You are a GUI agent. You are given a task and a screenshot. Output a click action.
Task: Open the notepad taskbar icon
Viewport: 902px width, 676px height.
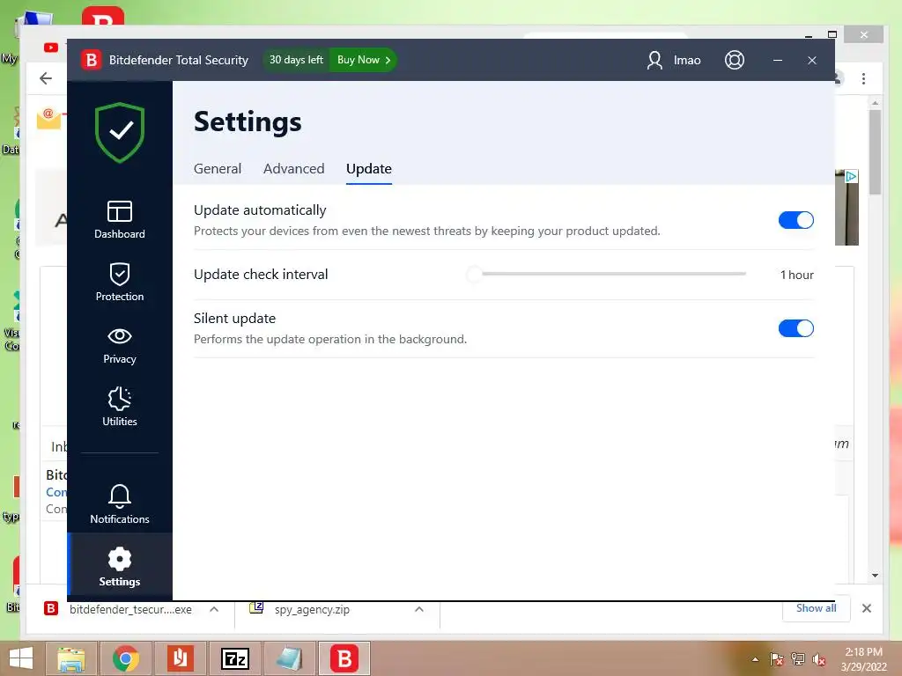coord(289,658)
